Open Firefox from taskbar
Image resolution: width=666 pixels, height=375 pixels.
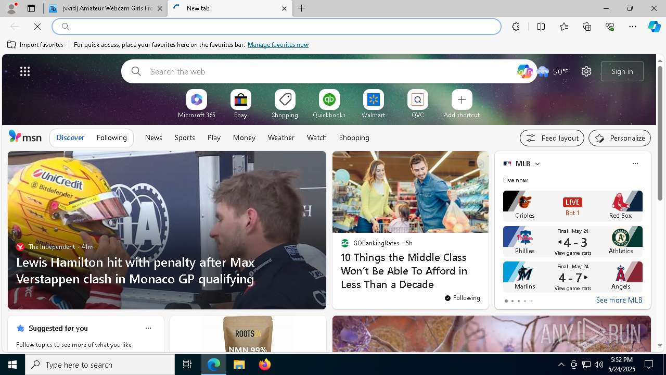(x=265, y=365)
